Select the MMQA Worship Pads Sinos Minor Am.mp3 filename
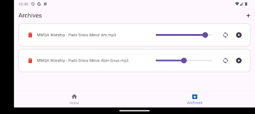 click(76, 35)
